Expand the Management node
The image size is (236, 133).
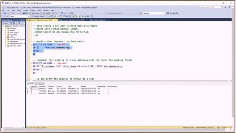tap(6, 41)
